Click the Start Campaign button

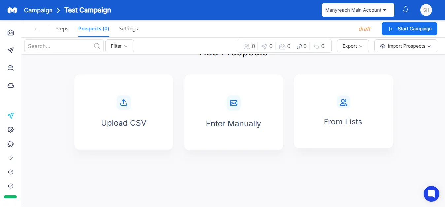pyautogui.click(x=409, y=29)
